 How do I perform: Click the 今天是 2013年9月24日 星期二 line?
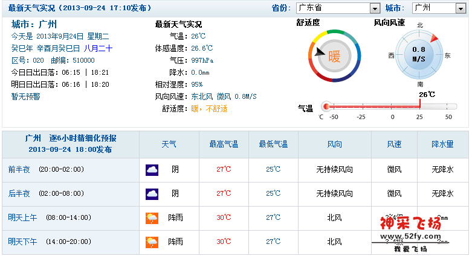tap(60, 36)
